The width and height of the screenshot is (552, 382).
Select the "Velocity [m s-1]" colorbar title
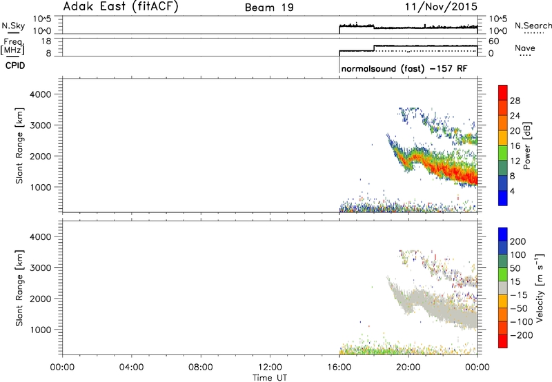[540, 288]
